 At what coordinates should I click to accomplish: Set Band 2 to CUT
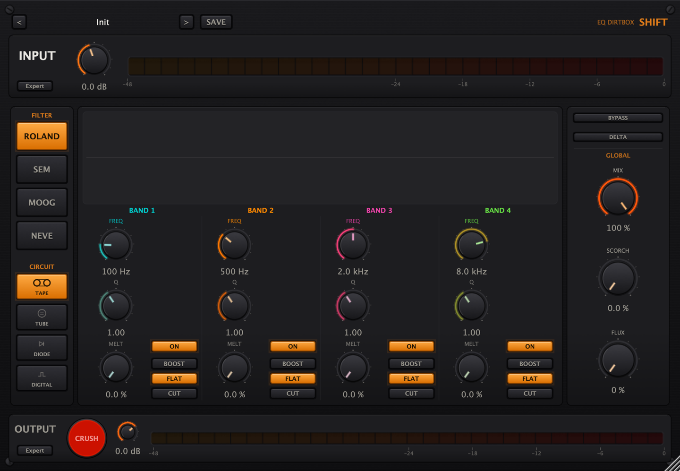pos(293,393)
